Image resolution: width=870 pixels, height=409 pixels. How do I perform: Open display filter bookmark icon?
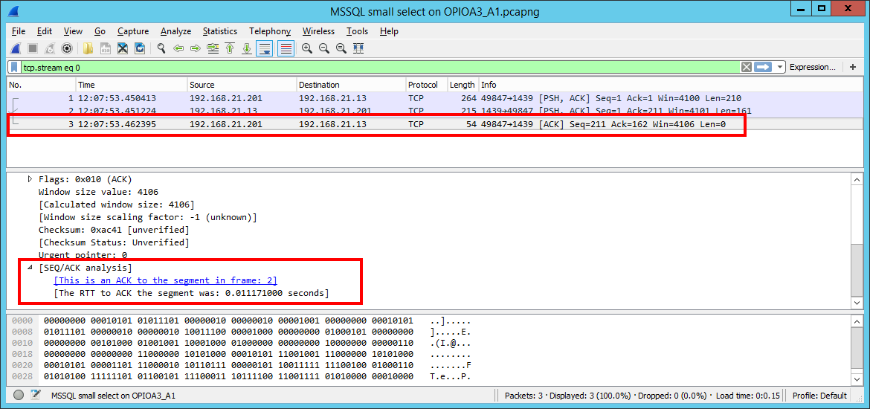click(x=15, y=67)
